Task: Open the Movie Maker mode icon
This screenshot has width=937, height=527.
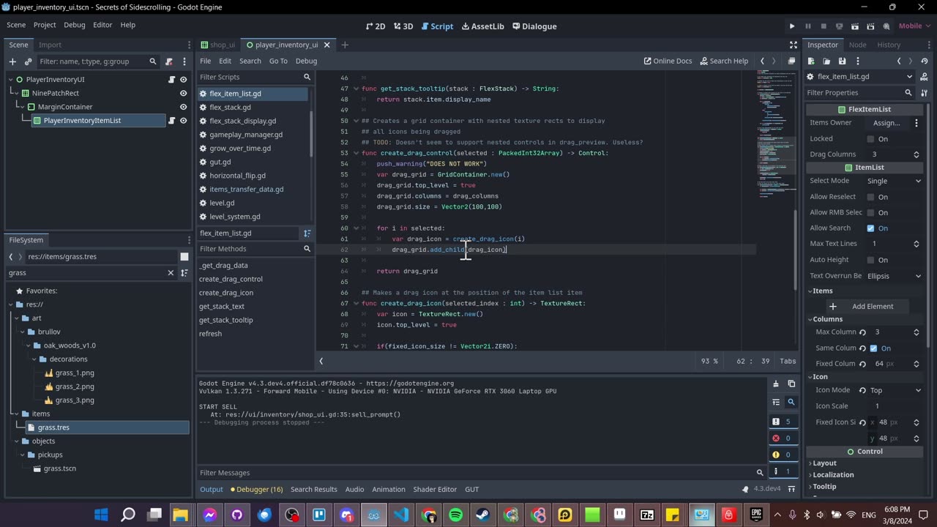Action: click(886, 26)
